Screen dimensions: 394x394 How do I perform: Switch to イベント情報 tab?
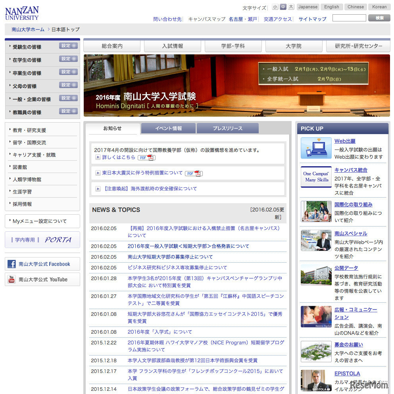coord(168,129)
